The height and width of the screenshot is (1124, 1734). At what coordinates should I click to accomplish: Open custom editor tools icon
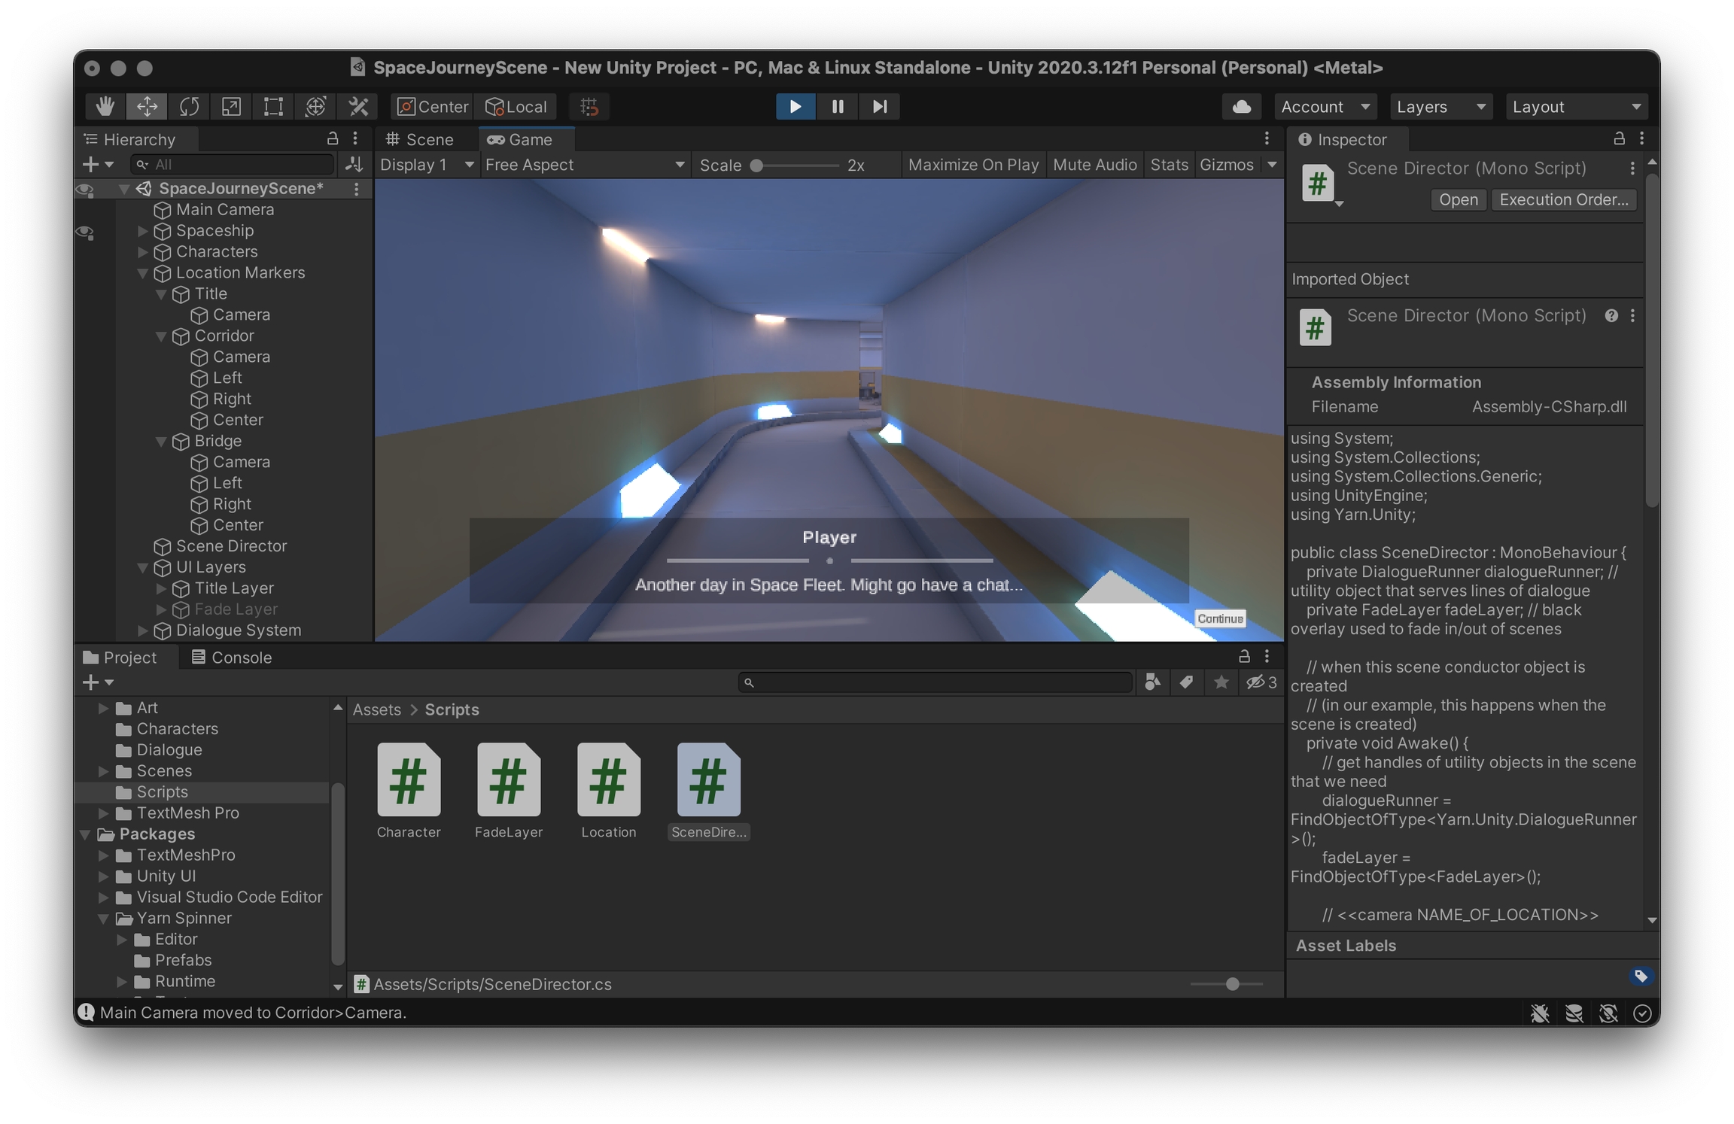tap(358, 106)
